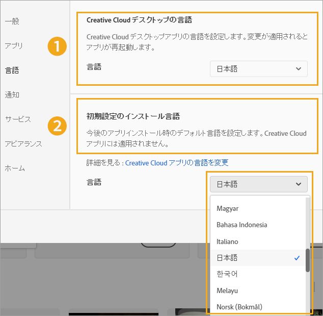Choose 한국어 from the language list

[x=258, y=274]
